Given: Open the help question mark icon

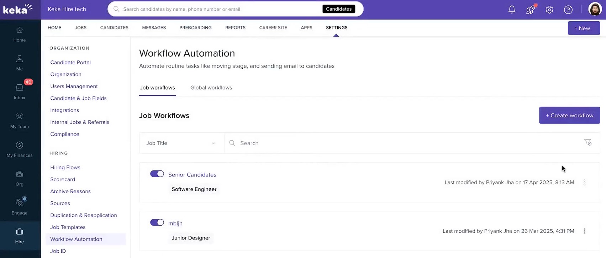Looking at the screenshot, I should 568,10.
